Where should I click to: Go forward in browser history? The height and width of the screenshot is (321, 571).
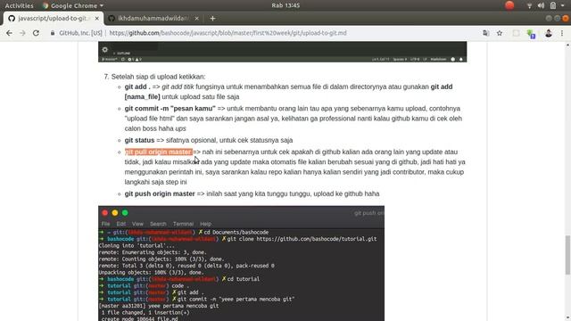(x=22, y=33)
